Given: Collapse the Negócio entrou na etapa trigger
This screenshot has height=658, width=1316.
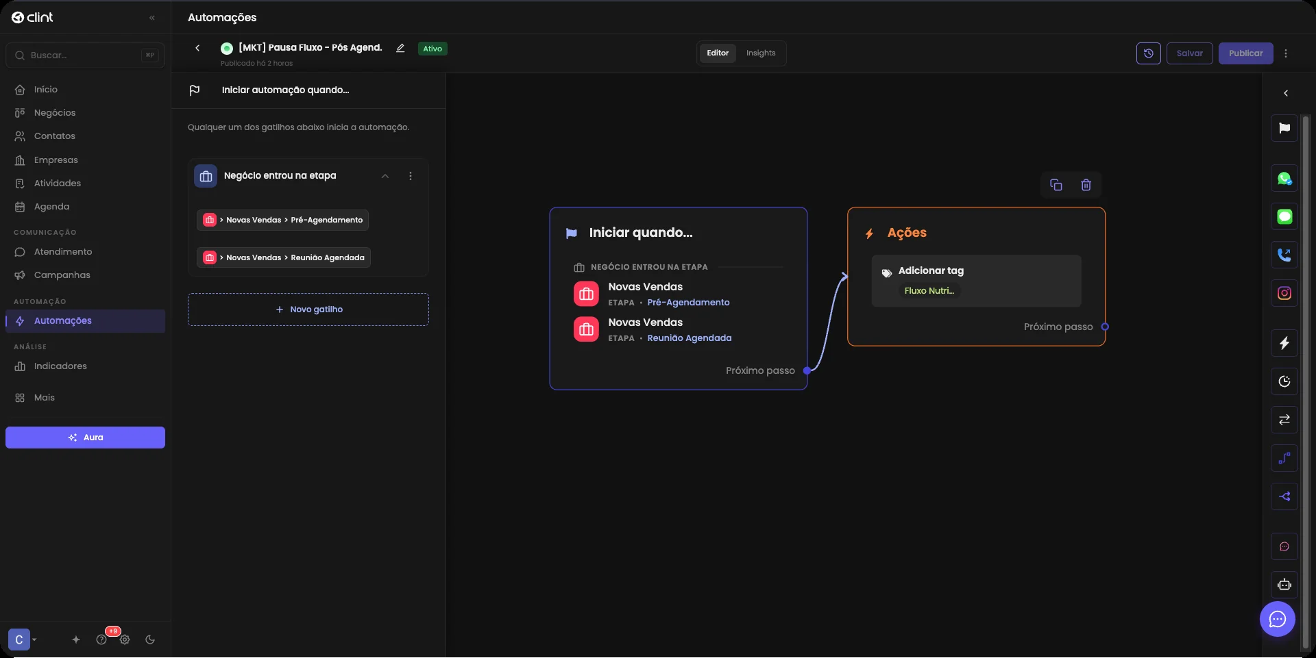Looking at the screenshot, I should coord(385,176).
